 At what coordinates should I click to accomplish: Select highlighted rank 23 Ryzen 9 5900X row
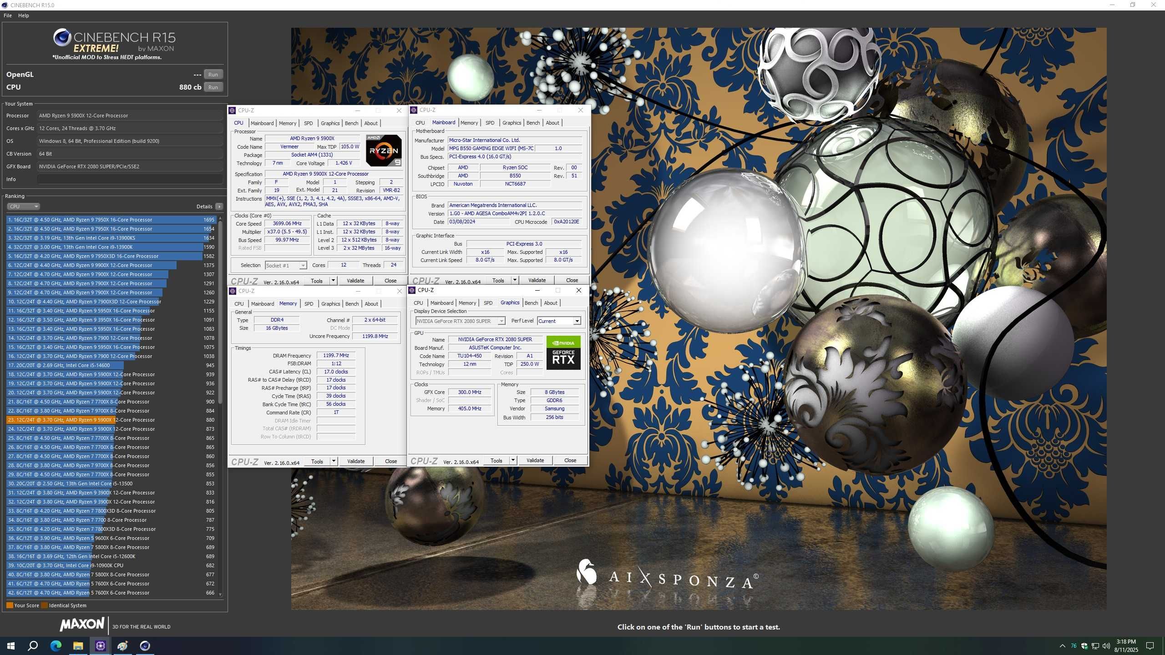coord(111,420)
